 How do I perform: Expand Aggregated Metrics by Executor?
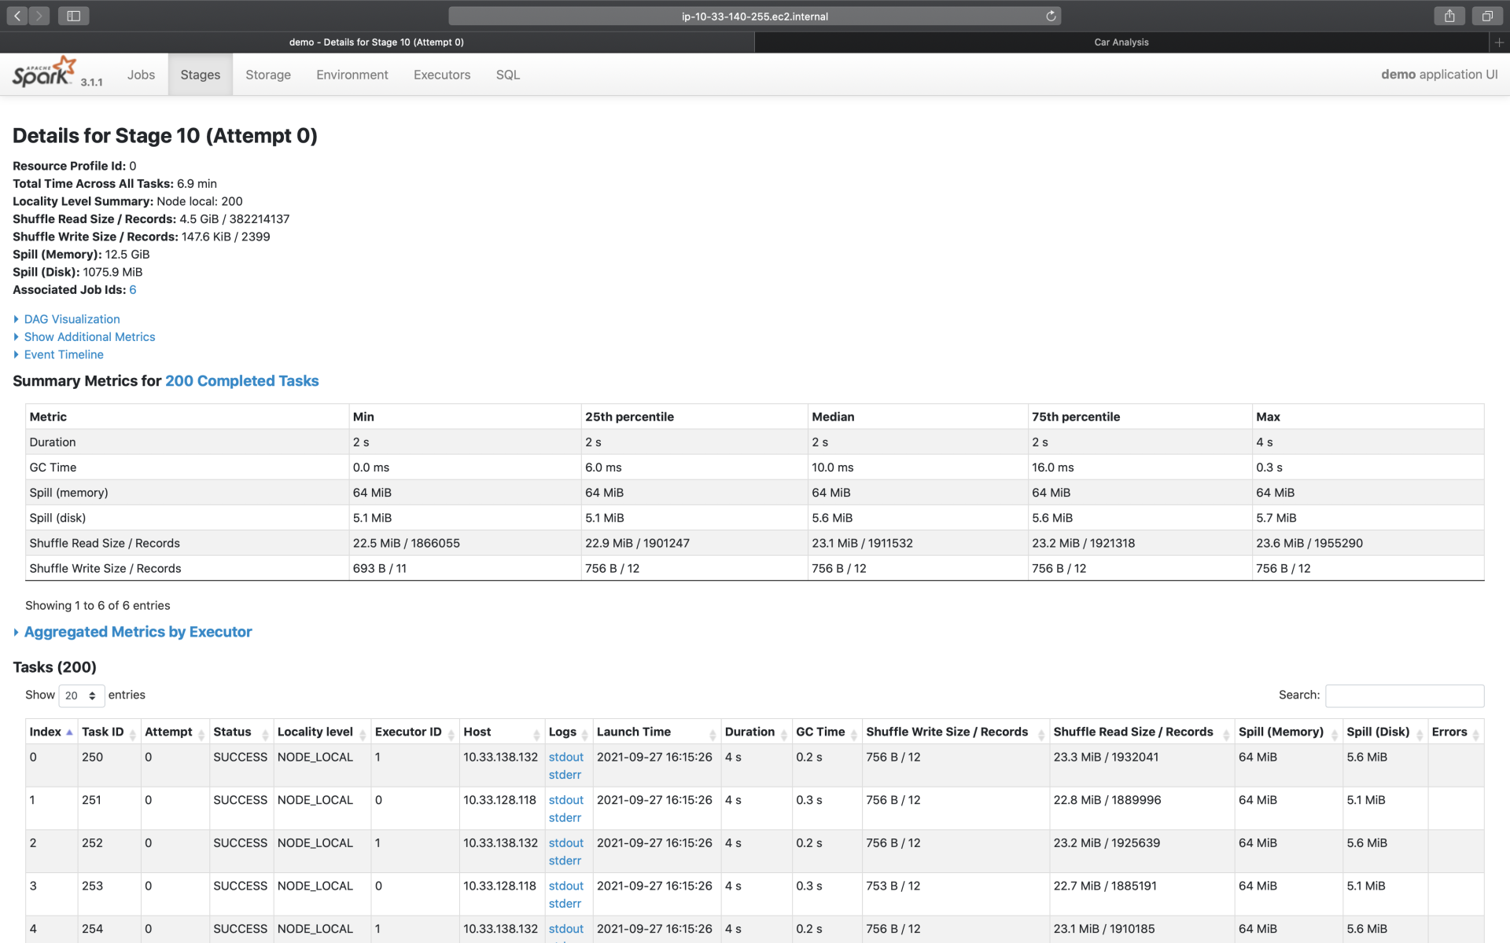click(x=138, y=632)
